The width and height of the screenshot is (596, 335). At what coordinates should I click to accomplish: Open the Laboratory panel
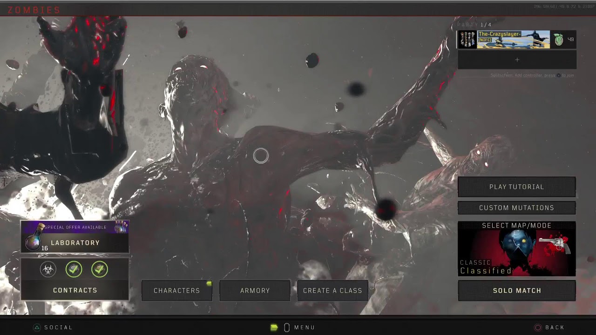pyautogui.click(x=75, y=237)
